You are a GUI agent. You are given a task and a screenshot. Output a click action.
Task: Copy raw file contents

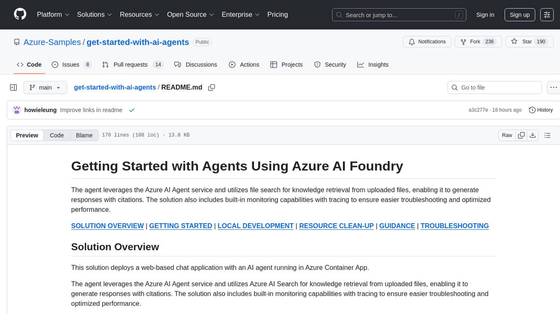(x=521, y=135)
